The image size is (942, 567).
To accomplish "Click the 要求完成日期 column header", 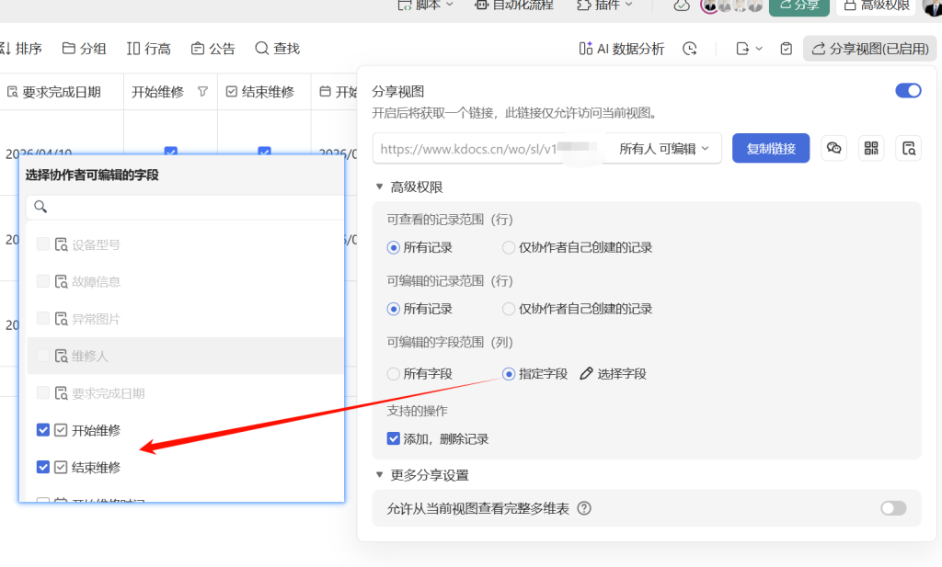I will click(62, 92).
